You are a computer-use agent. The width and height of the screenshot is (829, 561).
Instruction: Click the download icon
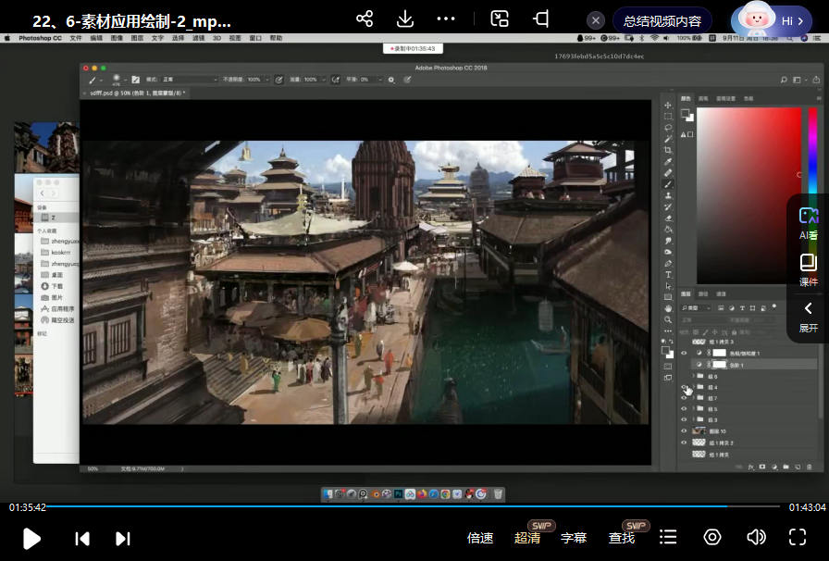coord(405,19)
